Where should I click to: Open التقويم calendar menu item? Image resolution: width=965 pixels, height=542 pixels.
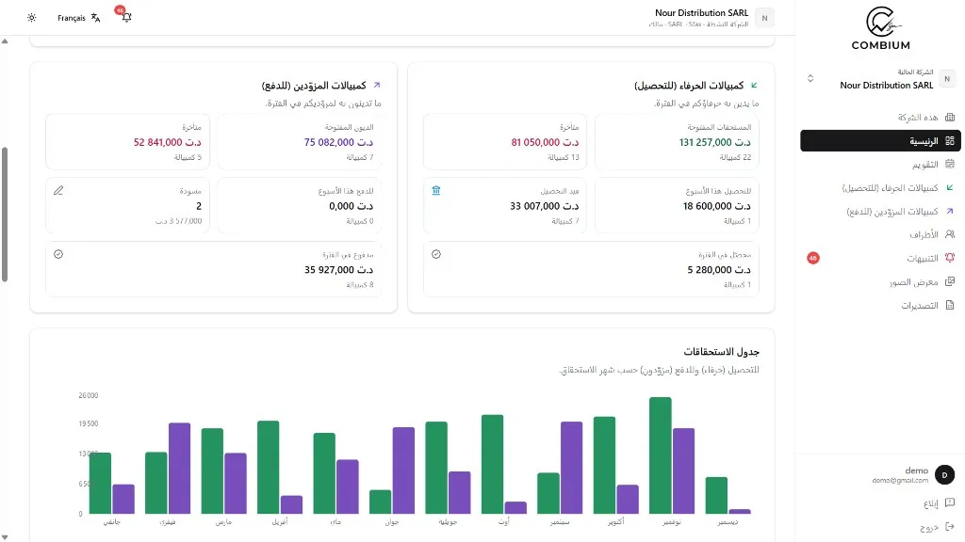[880, 164]
